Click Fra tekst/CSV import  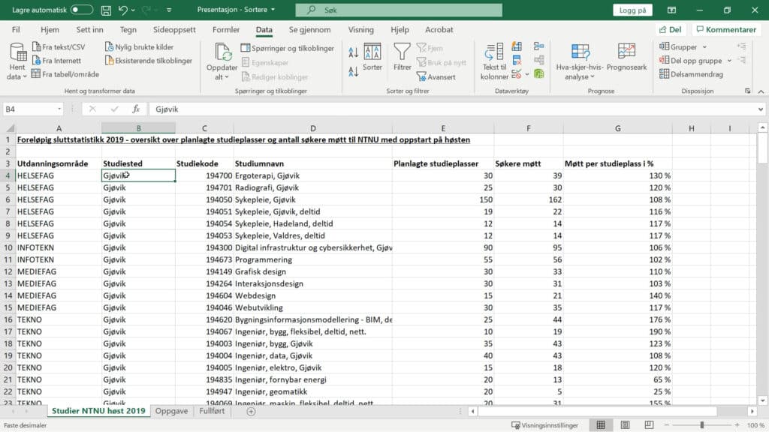(59, 47)
